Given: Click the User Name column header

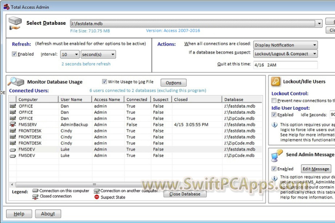Looking at the screenshot, I should pyautogui.click(x=75, y=99).
